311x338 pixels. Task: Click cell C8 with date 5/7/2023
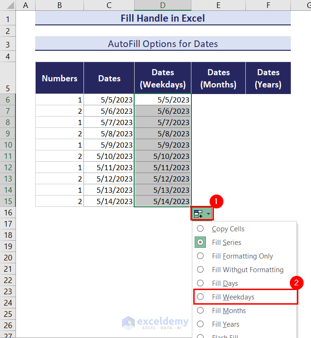pos(109,122)
